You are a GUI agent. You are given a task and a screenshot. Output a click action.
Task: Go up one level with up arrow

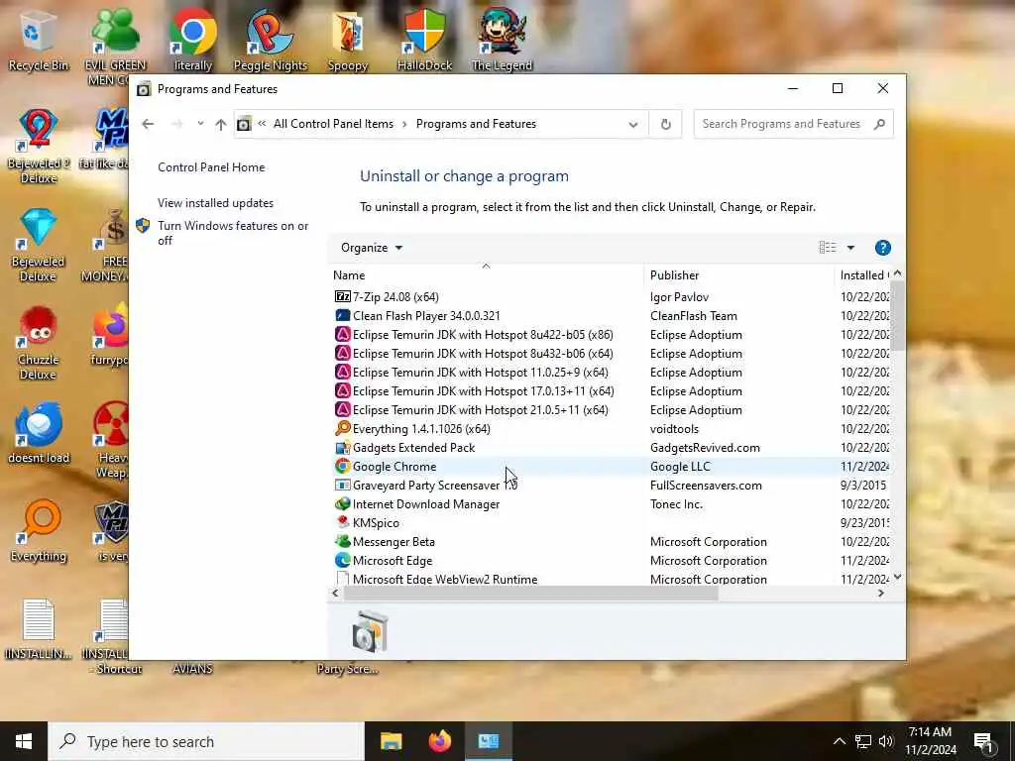pyautogui.click(x=221, y=124)
